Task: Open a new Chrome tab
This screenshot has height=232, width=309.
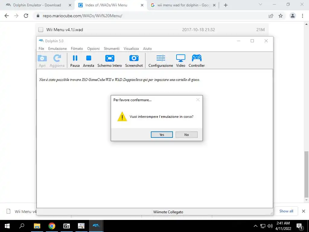Action: click(x=226, y=5)
